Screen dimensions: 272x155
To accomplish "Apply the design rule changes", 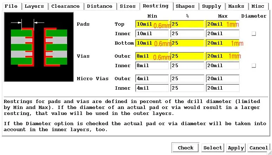I will [236, 148].
